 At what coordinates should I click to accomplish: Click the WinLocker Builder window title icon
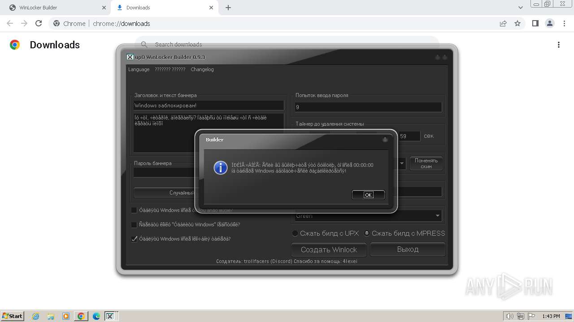[x=130, y=57]
